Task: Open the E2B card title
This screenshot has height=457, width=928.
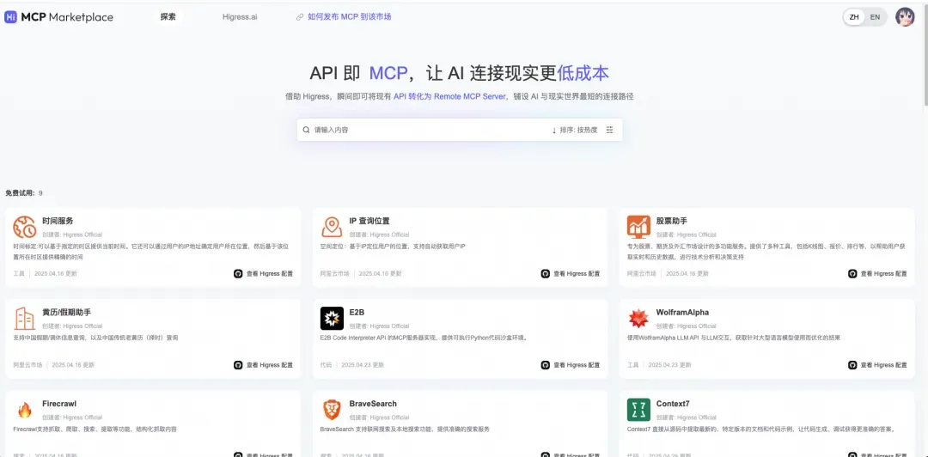Action: click(357, 312)
